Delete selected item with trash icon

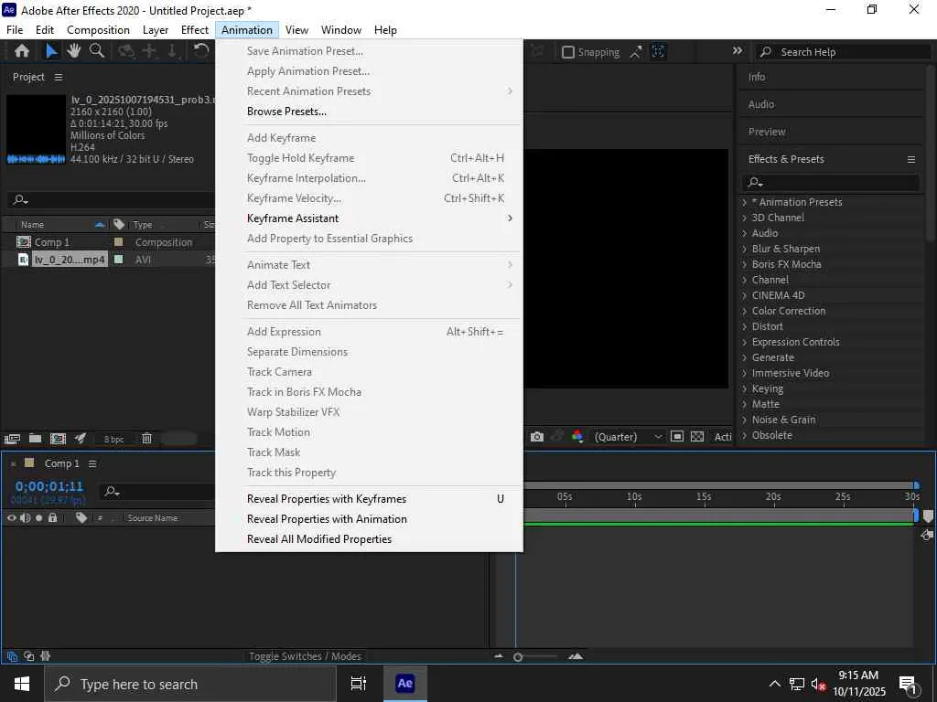point(146,439)
